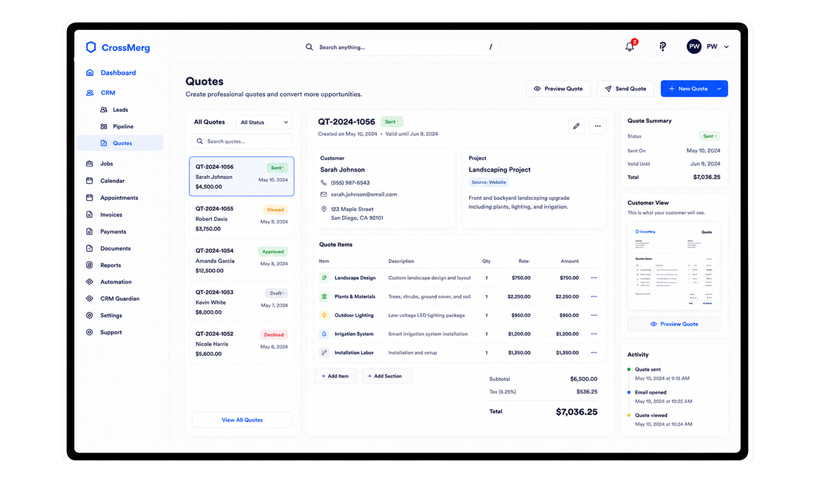This screenshot has height=485, width=815.
Task: Select quote QT-2024-1055 Robert Davis
Action: click(241, 218)
